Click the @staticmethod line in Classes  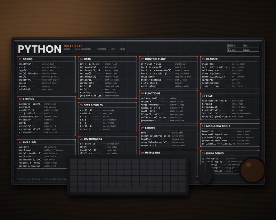210,83
